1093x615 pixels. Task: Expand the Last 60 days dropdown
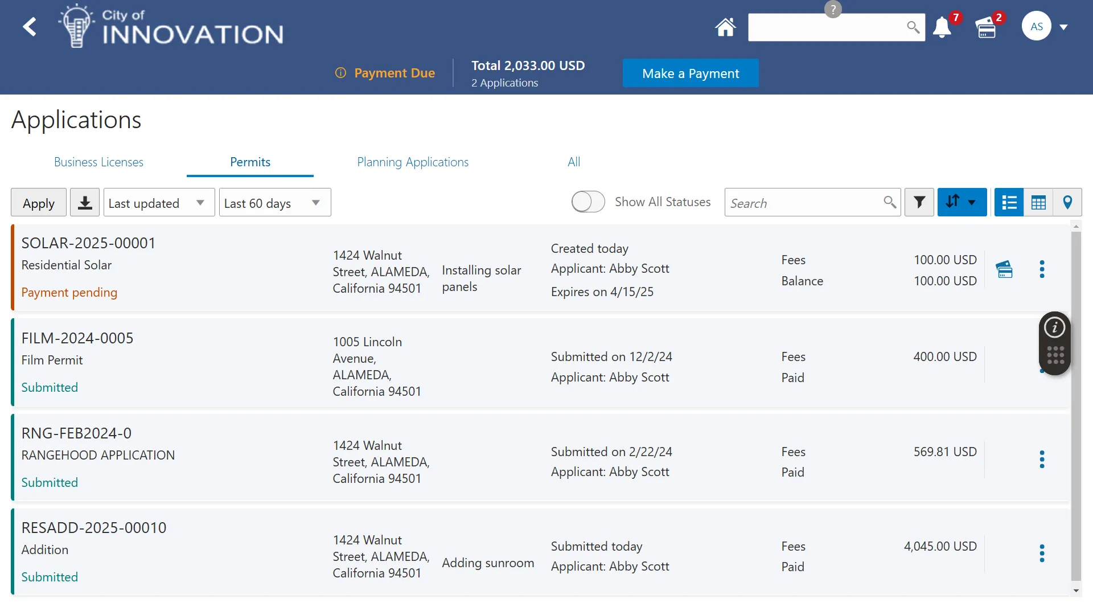tap(274, 203)
